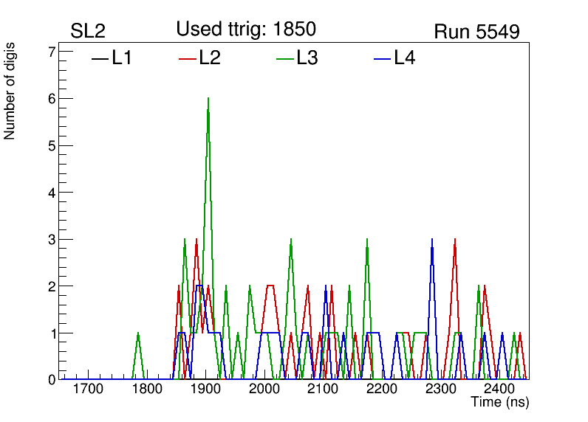Viewport: 588px width, 422px height.
Task: Select the L2 legend text label
Action: tap(210, 59)
